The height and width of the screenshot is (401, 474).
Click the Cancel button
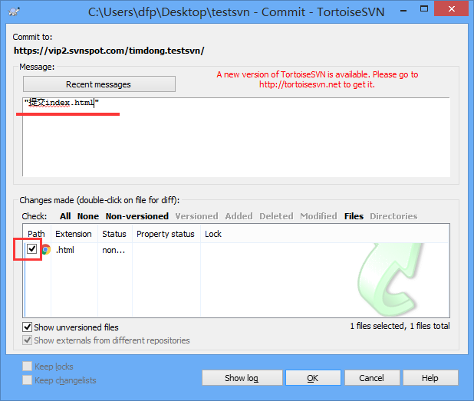[372, 378]
